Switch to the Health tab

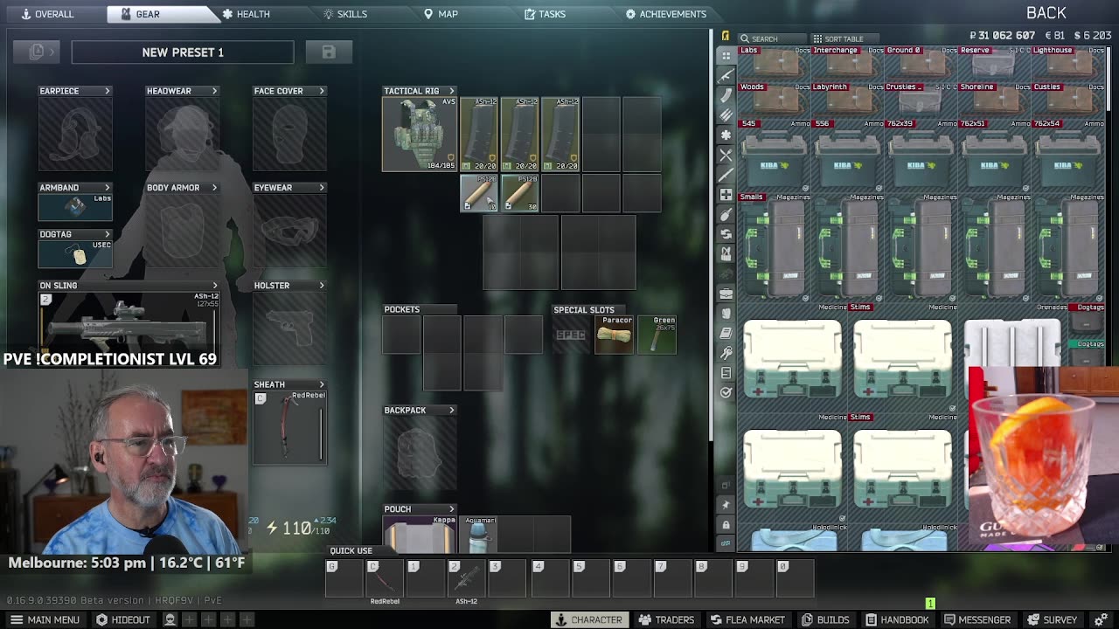[x=246, y=14]
